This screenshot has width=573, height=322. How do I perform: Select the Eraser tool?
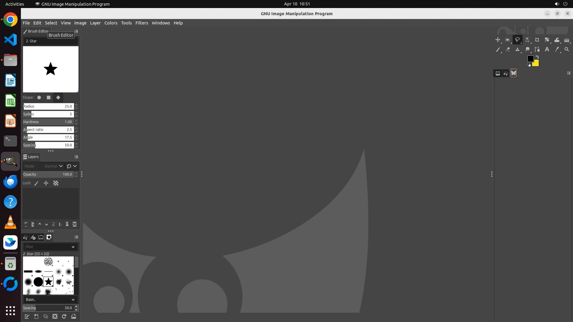508,49
